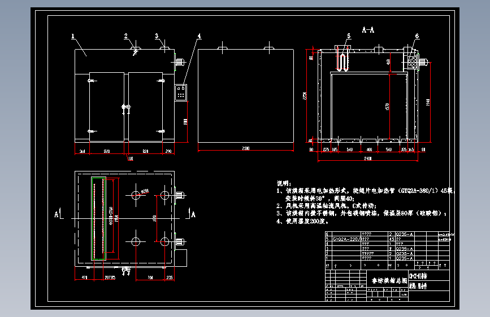Click note 1 line mentioning "GYQ2A-380/1"
The width and height of the screenshot is (490, 317).
click(365, 191)
